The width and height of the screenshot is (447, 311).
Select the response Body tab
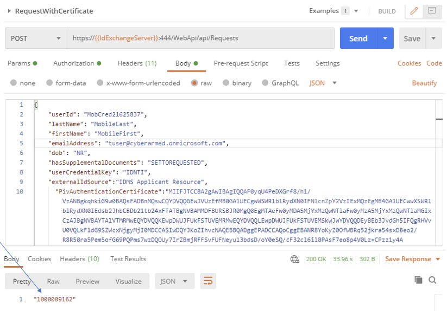click(11, 258)
